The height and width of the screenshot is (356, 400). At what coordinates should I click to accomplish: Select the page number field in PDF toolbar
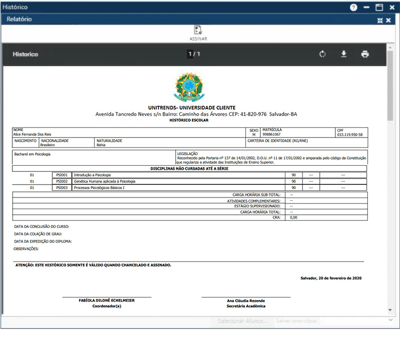point(190,55)
